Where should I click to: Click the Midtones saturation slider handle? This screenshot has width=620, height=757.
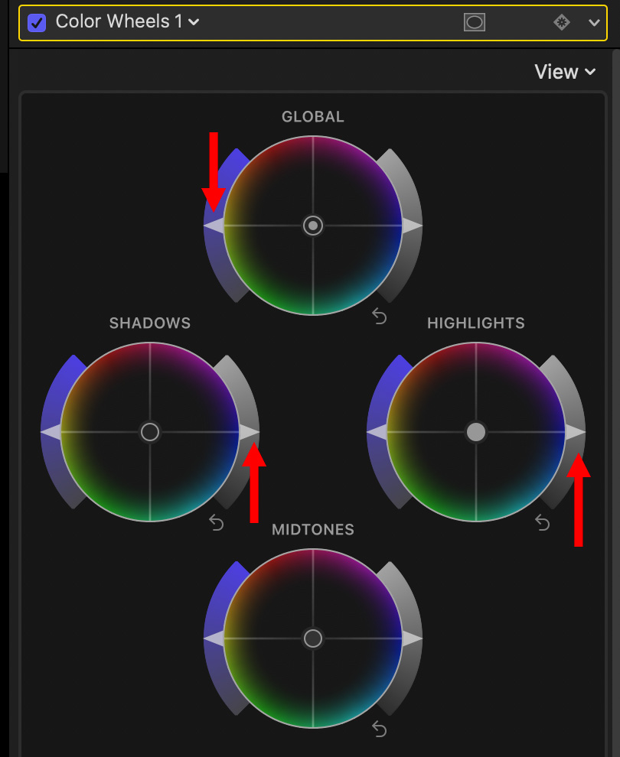click(x=214, y=638)
